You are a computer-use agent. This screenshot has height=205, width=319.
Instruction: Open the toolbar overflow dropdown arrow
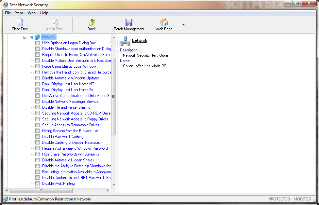point(183,25)
